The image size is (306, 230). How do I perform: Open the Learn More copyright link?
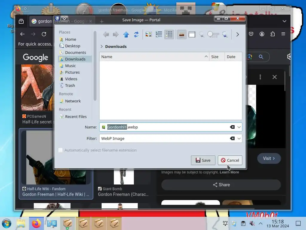[229, 172]
